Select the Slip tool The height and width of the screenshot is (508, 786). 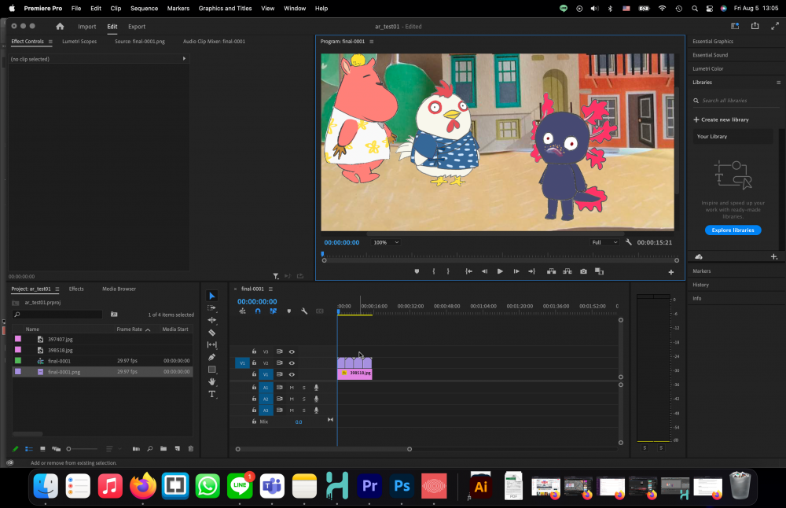click(x=211, y=344)
